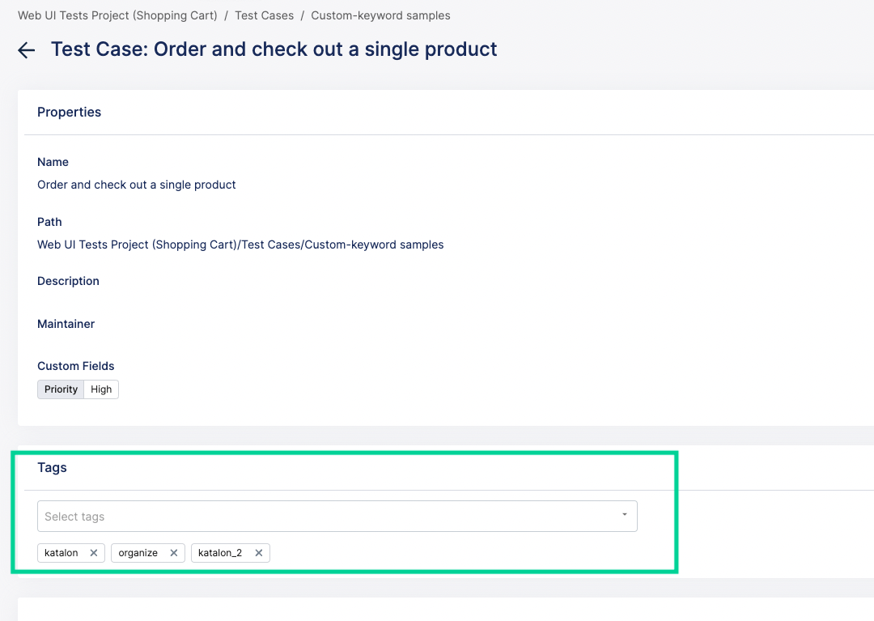
Task: Click the Properties section header
Action: pos(69,112)
